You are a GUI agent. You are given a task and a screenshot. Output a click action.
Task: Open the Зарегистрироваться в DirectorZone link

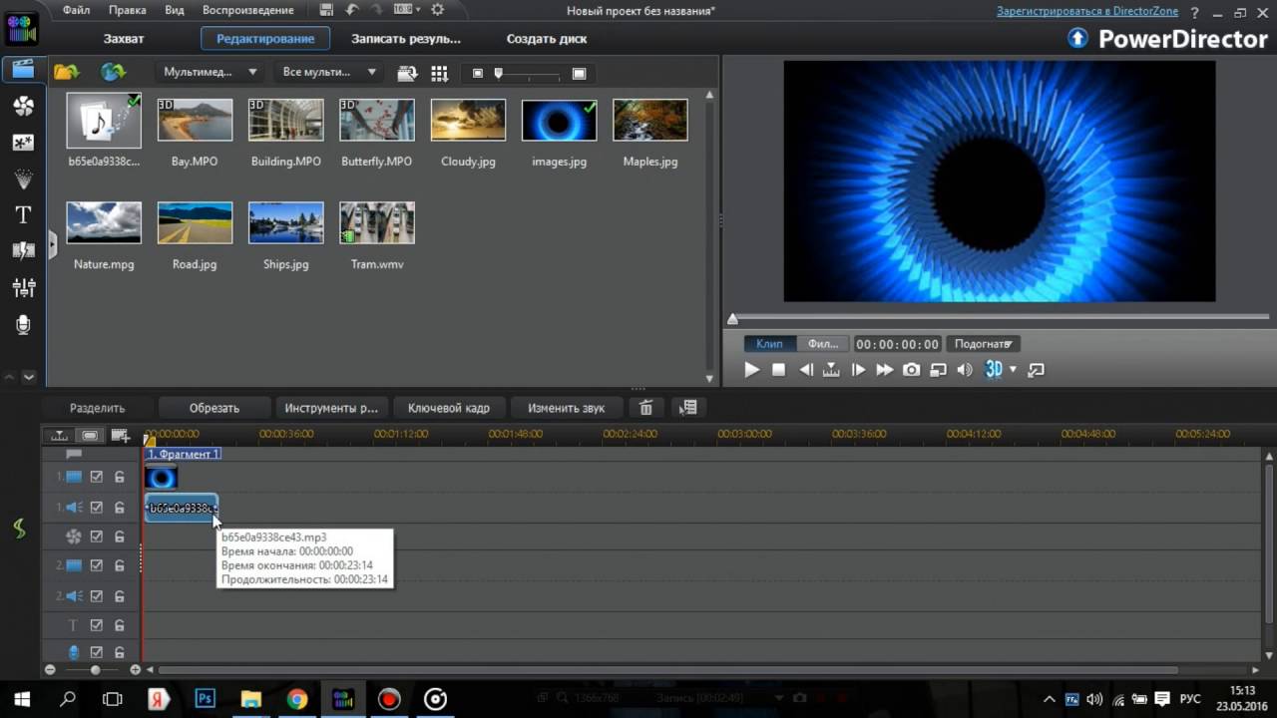[x=1087, y=11]
